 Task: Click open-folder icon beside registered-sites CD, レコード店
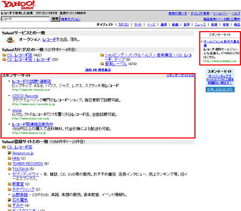coord(4,147)
